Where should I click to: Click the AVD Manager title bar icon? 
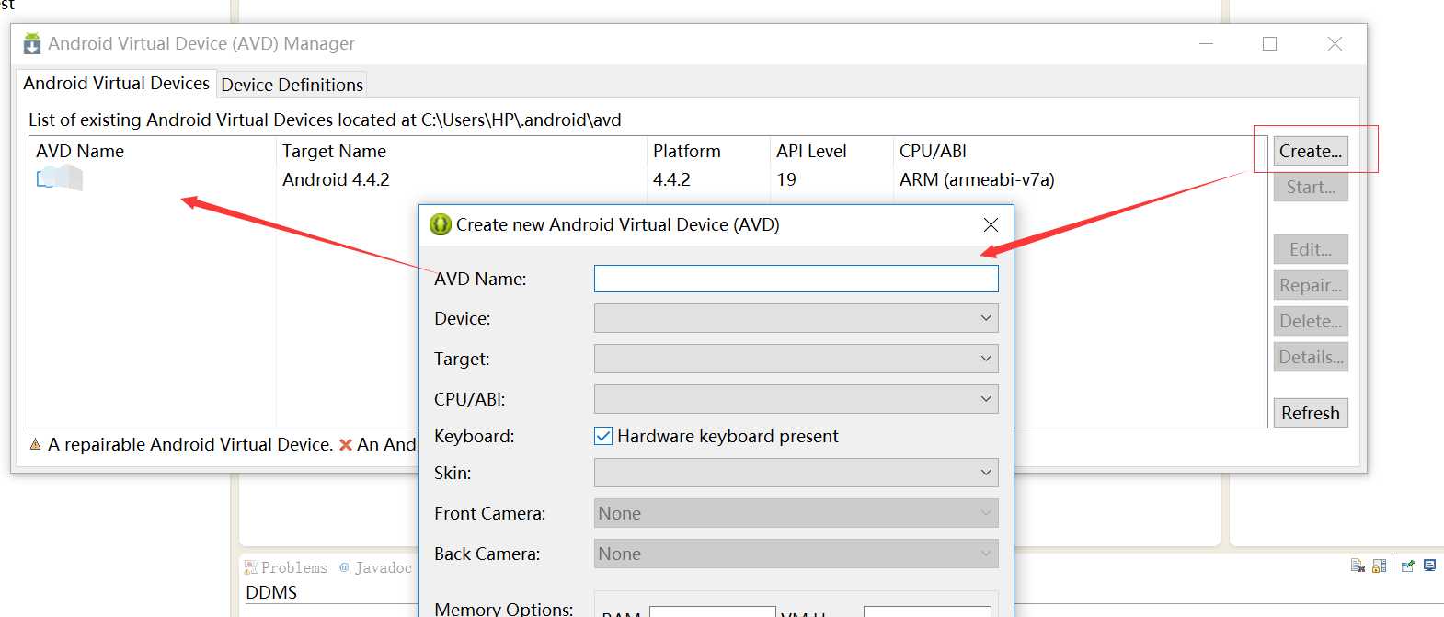point(32,43)
